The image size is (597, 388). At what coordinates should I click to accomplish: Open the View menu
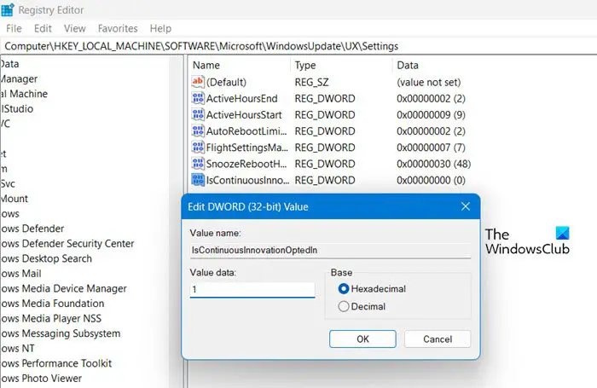(x=75, y=28)
